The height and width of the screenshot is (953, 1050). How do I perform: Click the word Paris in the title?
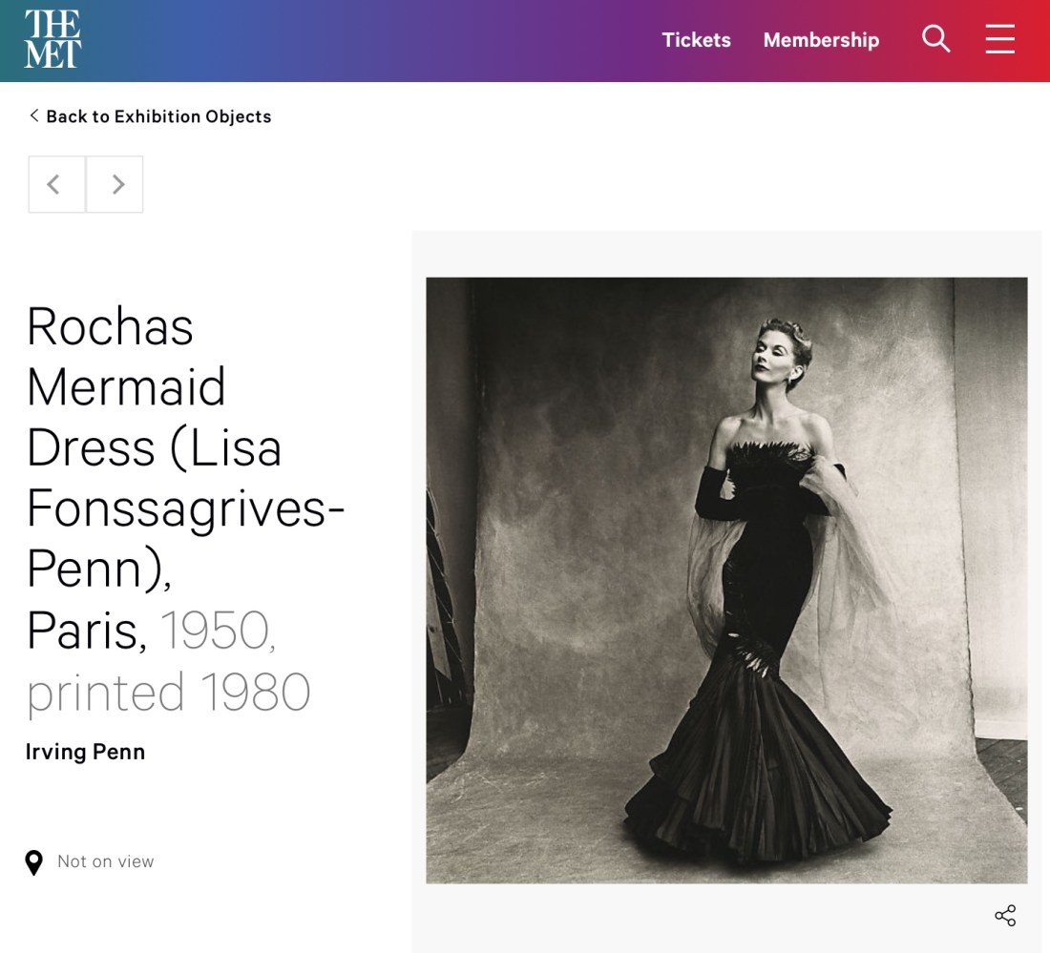pyautogui.click(x=84, y=632)
